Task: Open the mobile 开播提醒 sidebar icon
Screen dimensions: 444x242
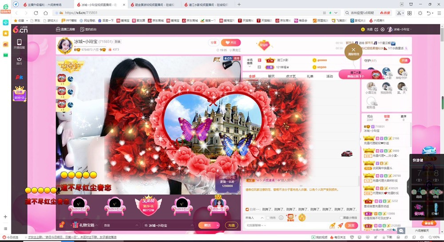Action: (19, 44)
